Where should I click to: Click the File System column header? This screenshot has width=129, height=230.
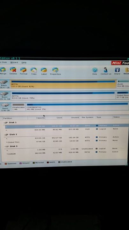[88, 117]
